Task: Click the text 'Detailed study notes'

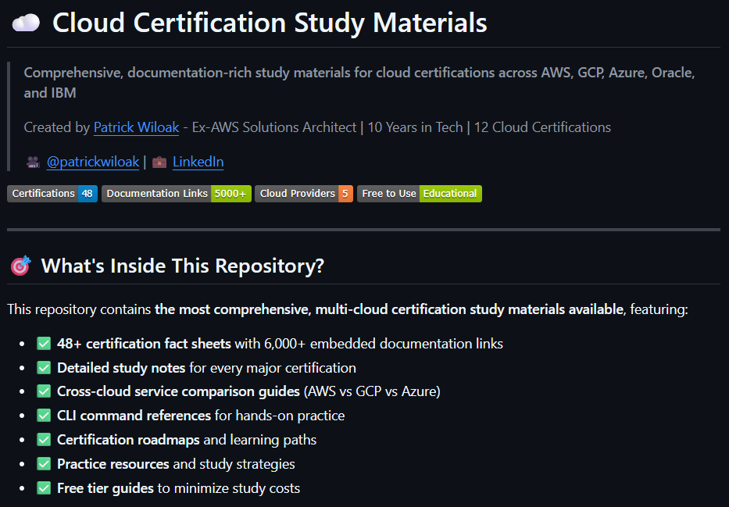Action: pyautogui.click(x=121, y=368)
